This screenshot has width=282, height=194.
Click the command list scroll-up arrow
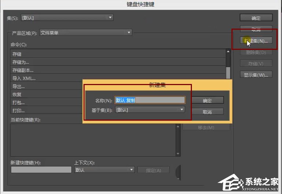228,51
